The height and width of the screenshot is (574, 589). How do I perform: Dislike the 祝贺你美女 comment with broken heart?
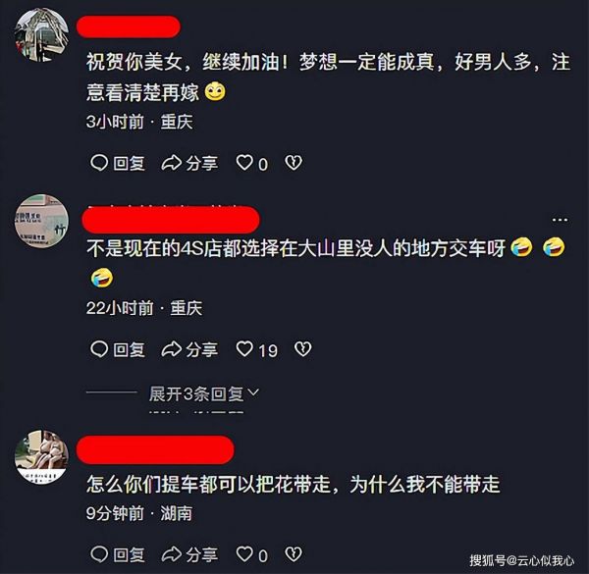pyautogui.click(x=294, y=163)
